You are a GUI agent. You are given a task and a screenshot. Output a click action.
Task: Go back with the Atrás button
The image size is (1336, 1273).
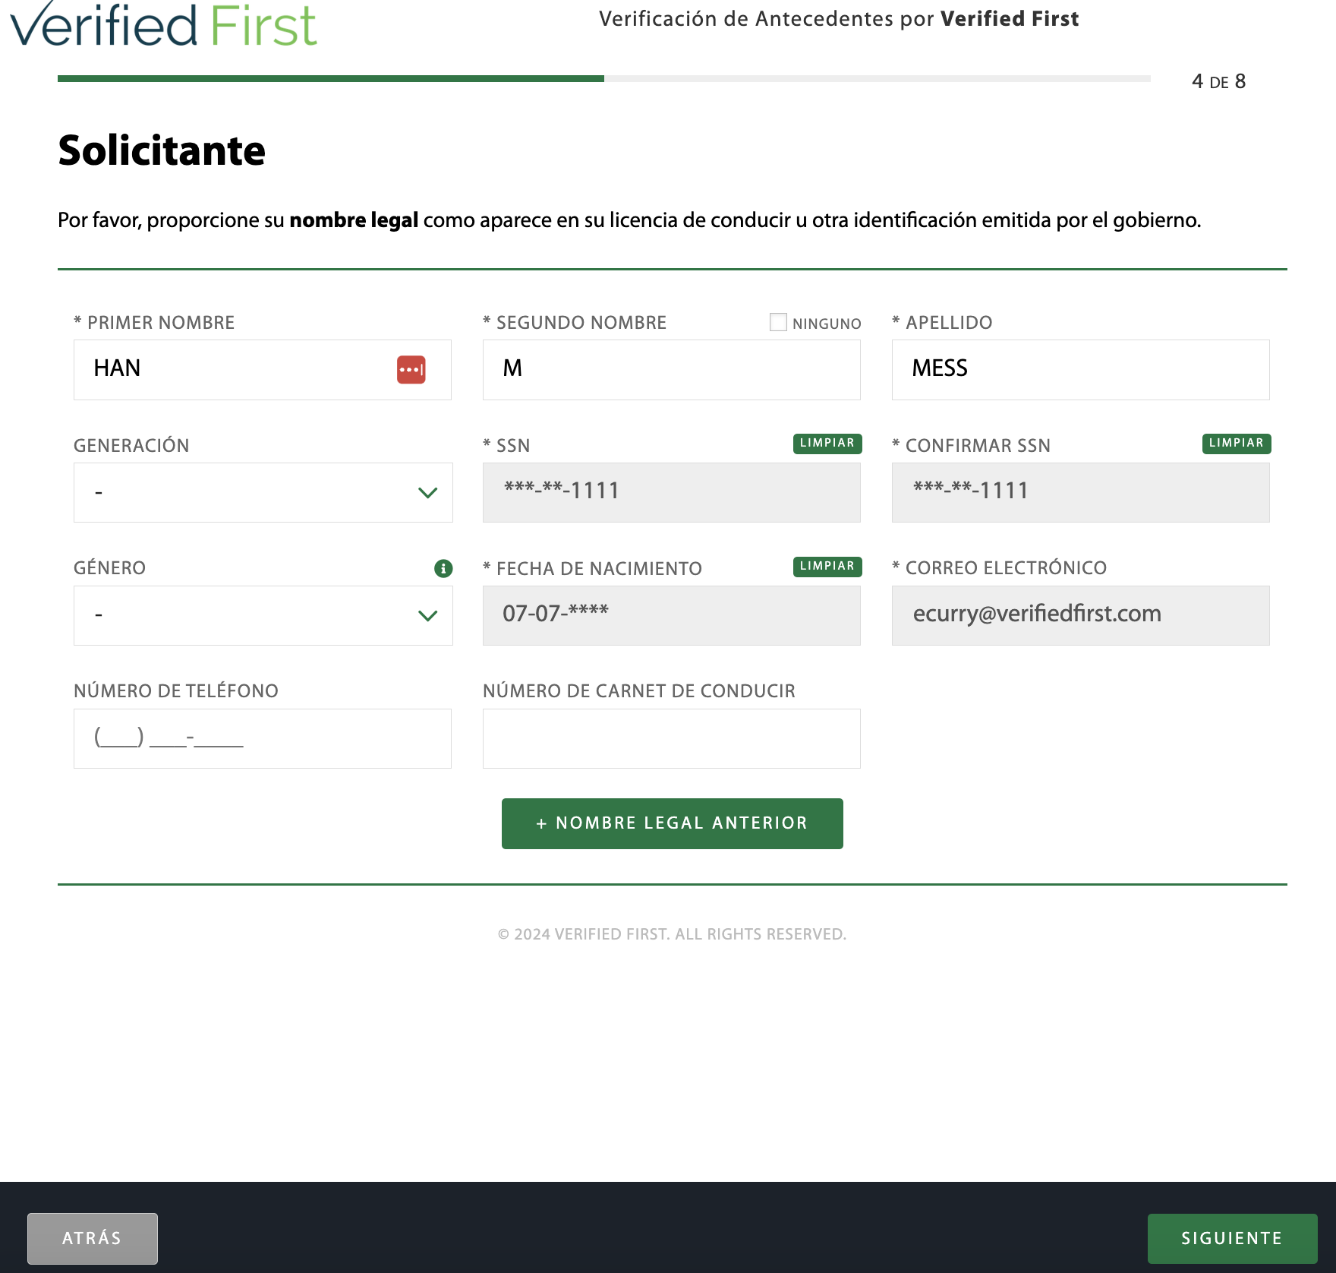pyautogui.click(x=93, y=1238)
